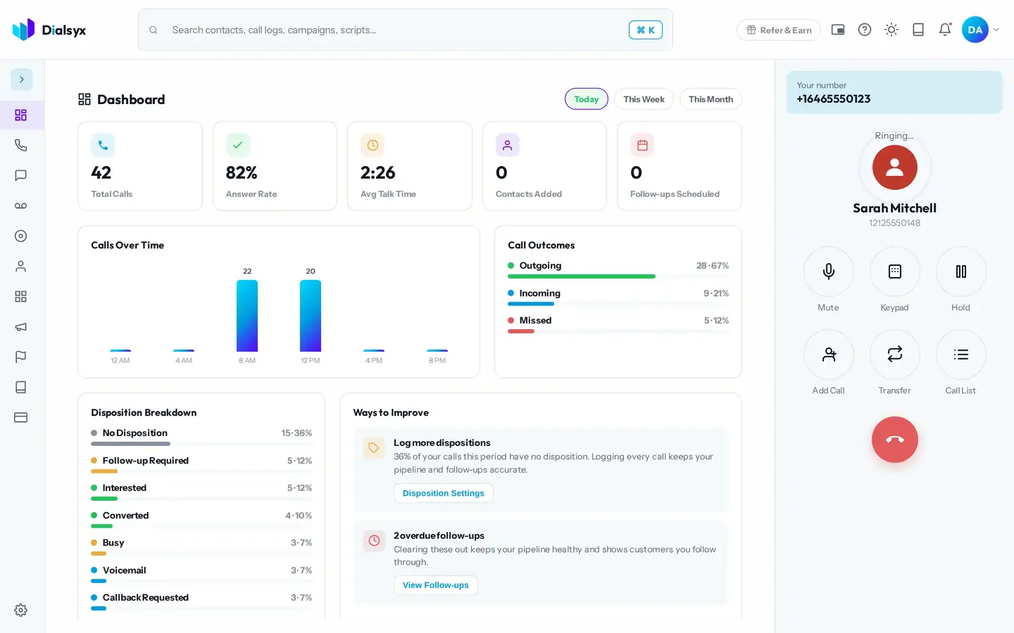Open the flag icon in sidebar
Image resolution: width=1014 pixels, height=633 pixels.
21,357
